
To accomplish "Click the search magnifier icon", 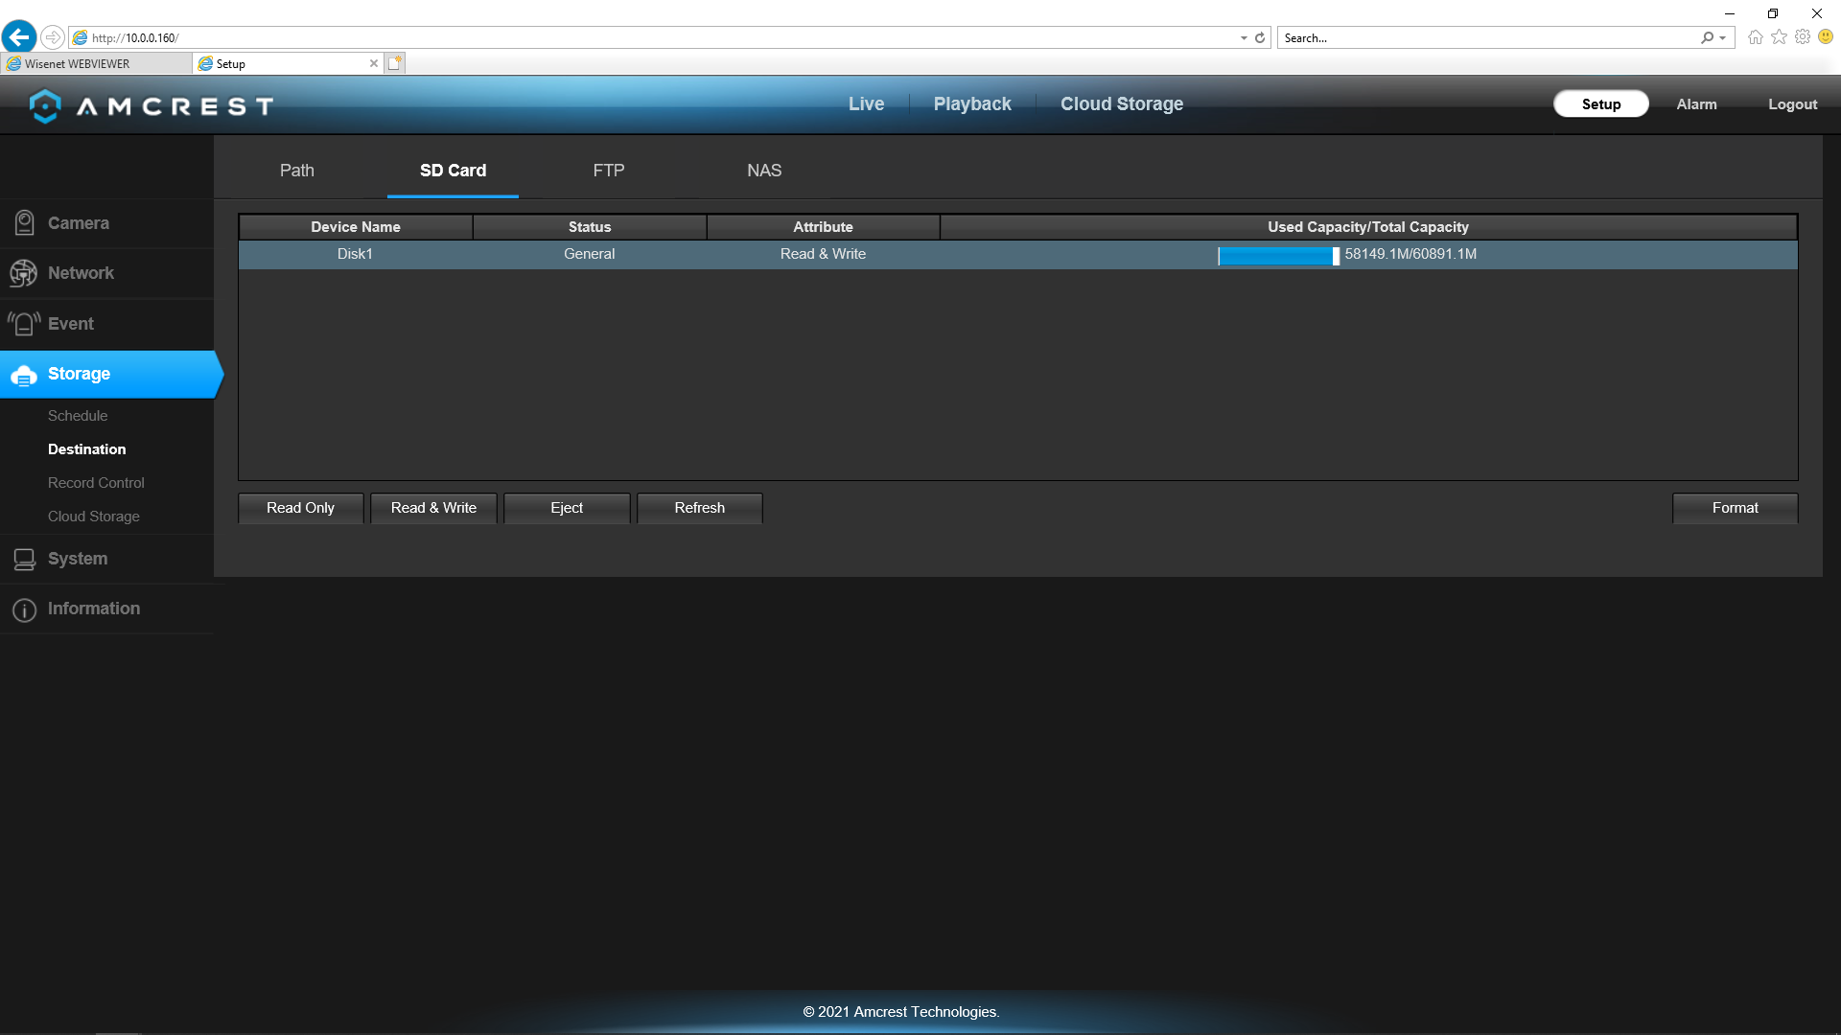I will [x=1707, y=37].
